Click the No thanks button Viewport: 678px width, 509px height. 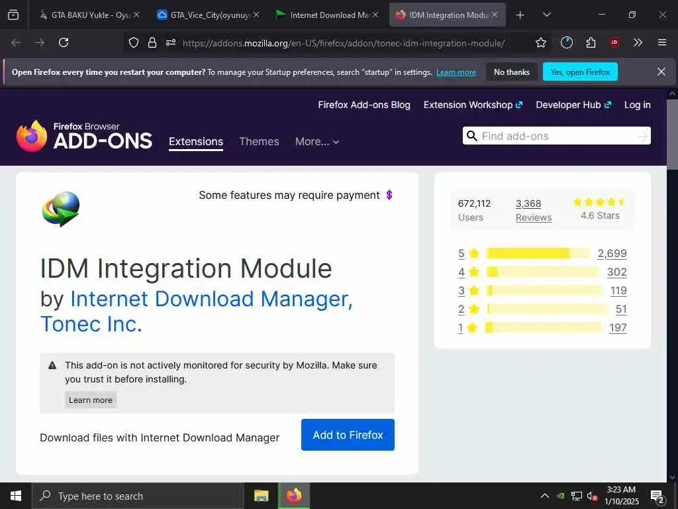[512, 72]
